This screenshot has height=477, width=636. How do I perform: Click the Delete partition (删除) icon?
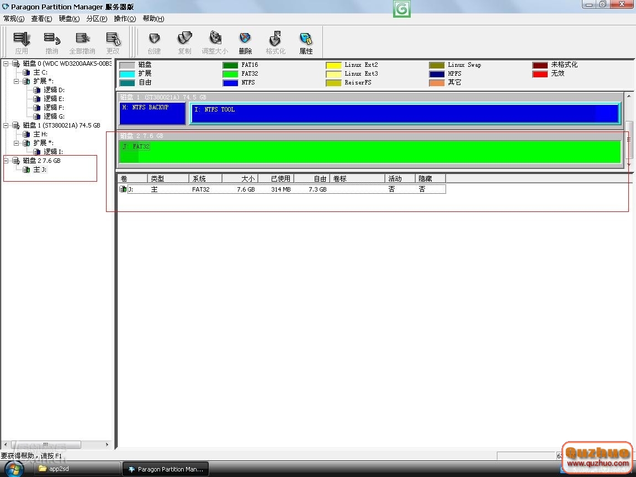pyautogui.click(x=245, y=39)
